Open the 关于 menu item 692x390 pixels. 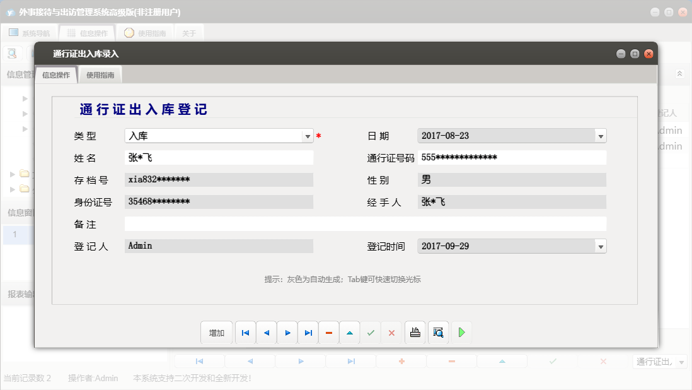click(x=188, y=33)
